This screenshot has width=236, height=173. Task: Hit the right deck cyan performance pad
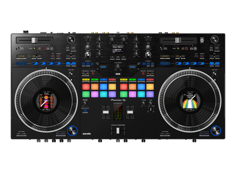141,94
